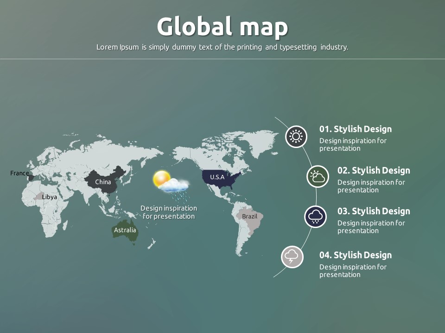The width and height of the screenshot is (445, 333).
Task: Click the Australia region on the map
Action: point(125,230)
